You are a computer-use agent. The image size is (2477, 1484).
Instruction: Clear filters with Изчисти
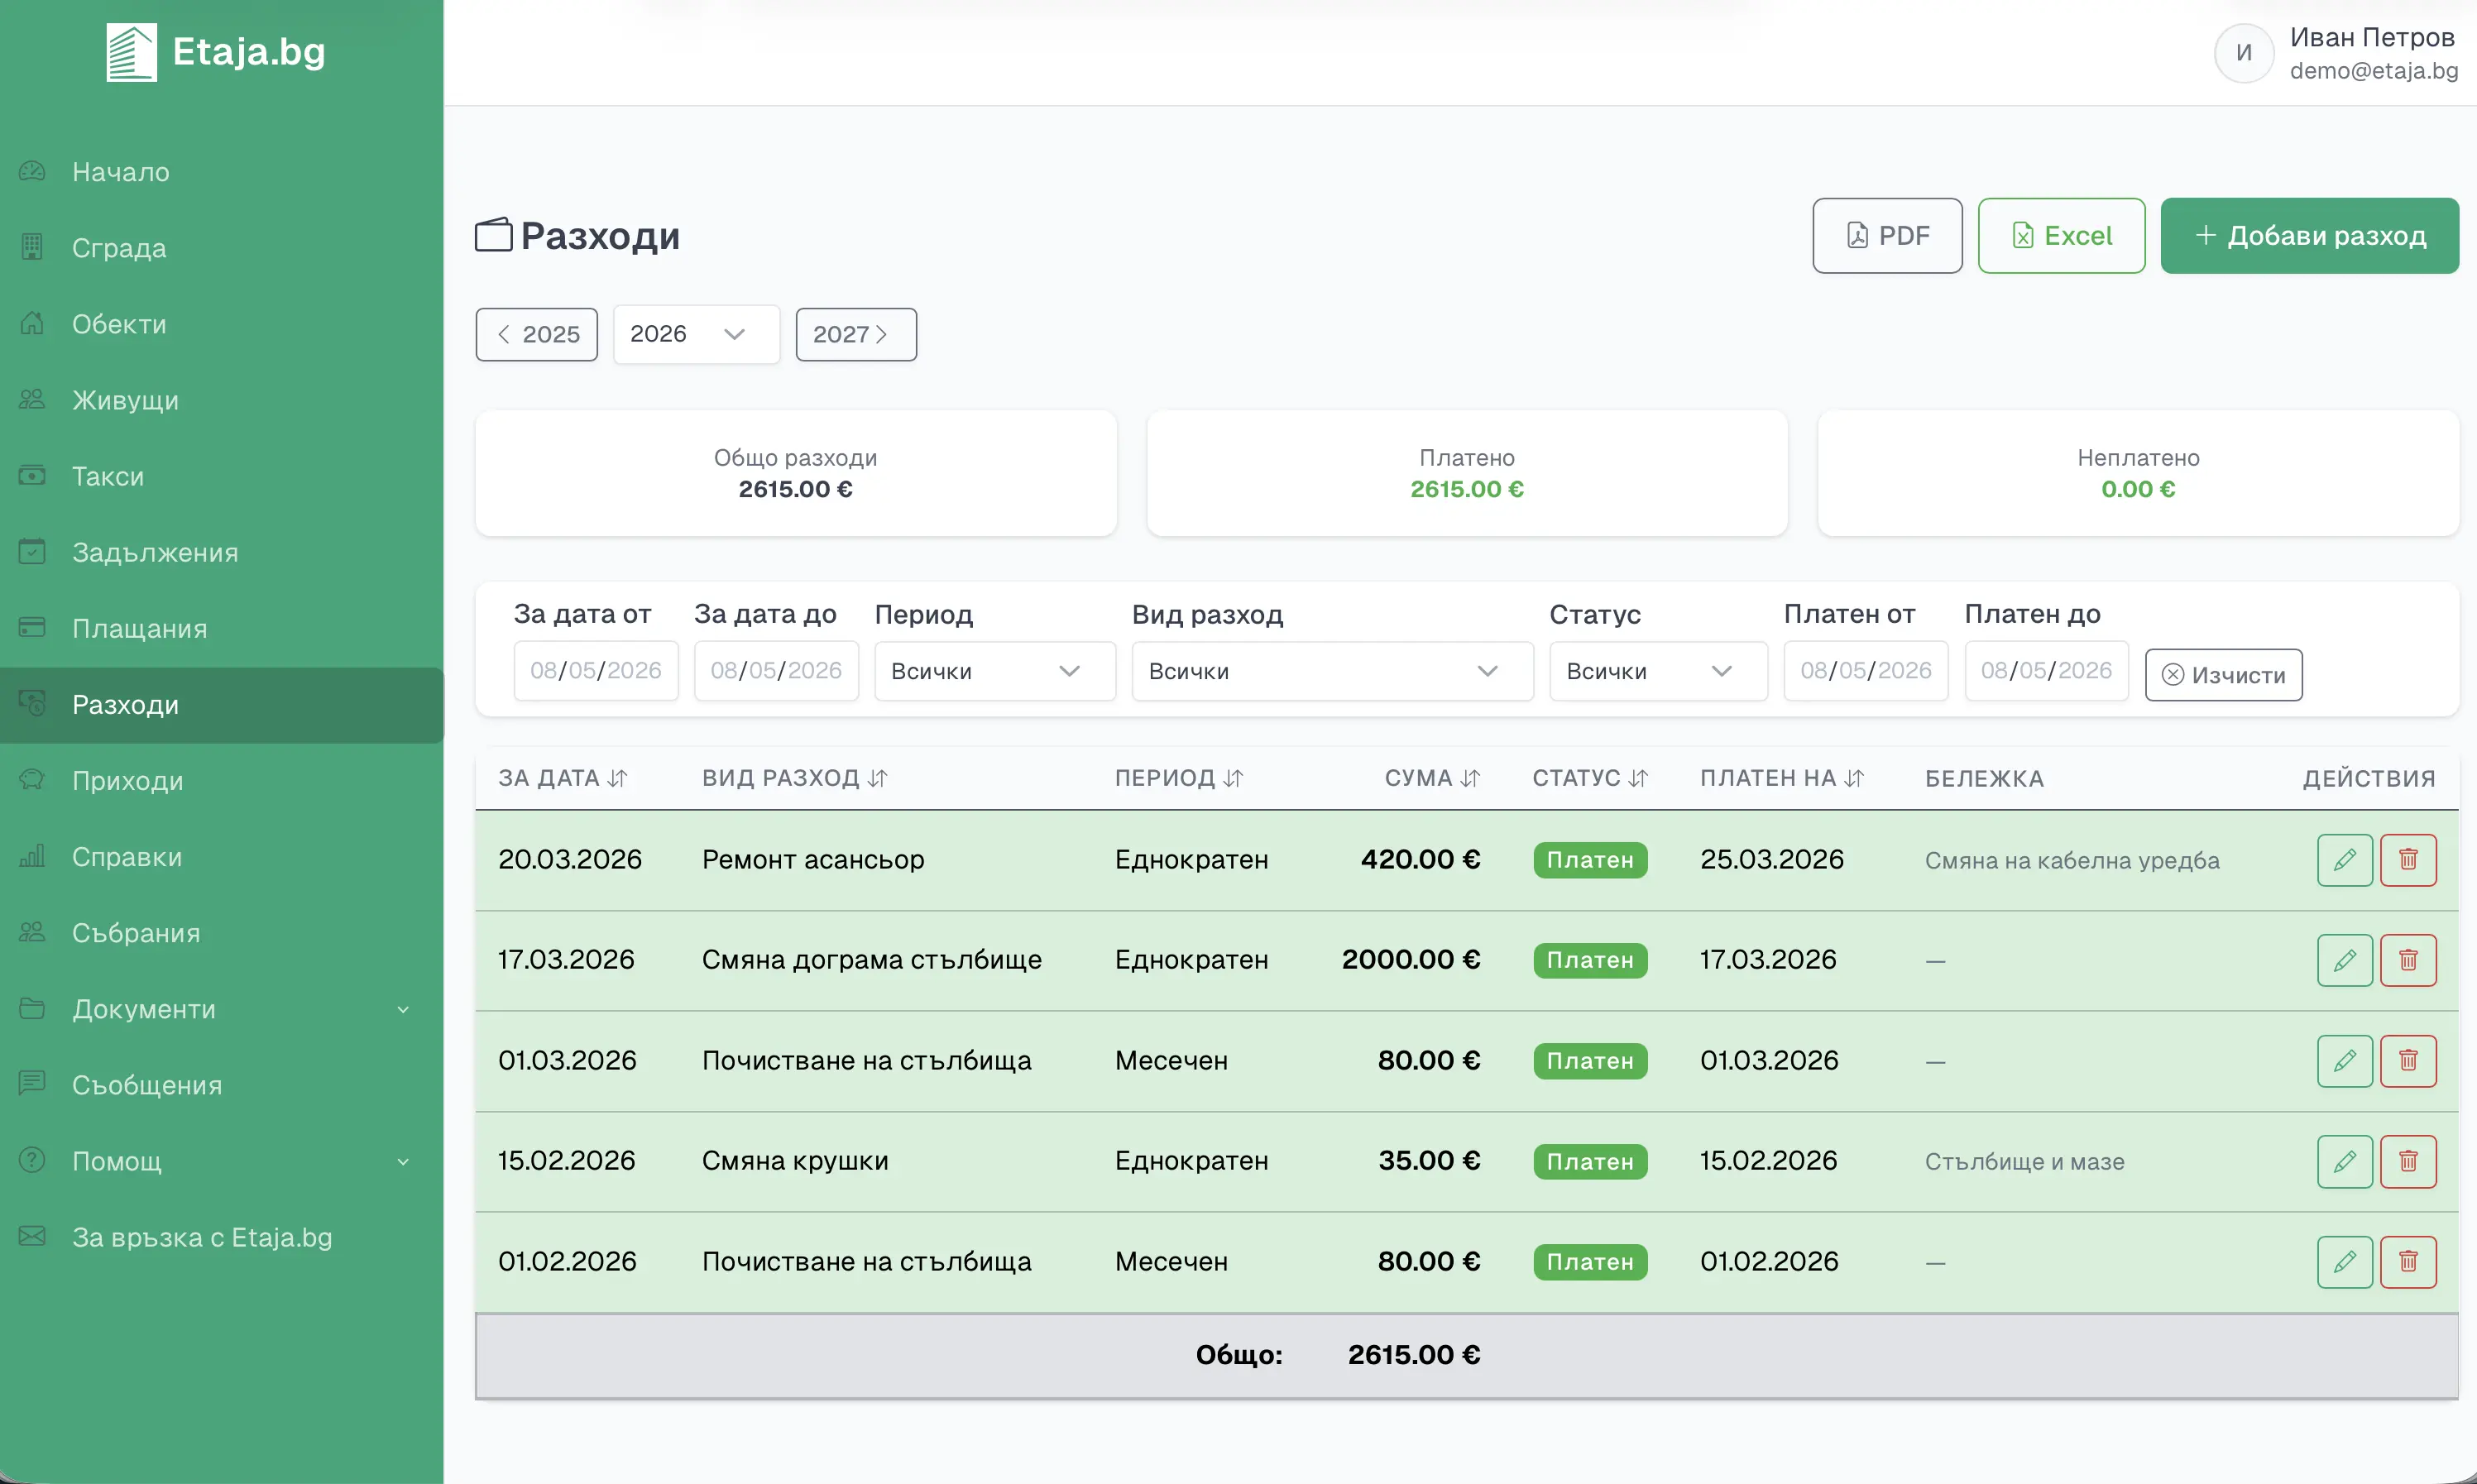pyautogui.click(x=2223, y=675)
